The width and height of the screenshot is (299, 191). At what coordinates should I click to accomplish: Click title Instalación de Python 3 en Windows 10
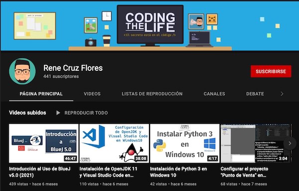tap(178, 172)
